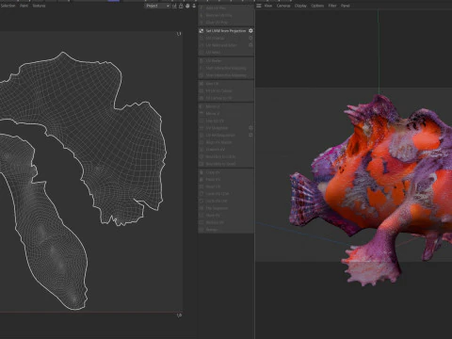Select Paste UV command
This screenshot has width=452, height=339.
coord(213,180)
